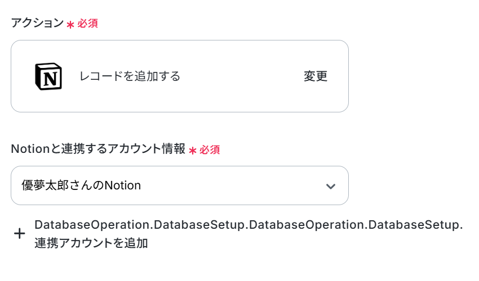Screen dimensions: 479x281
Task: Click the red asterisk beside アクション
Action: [x=70, y=24]
